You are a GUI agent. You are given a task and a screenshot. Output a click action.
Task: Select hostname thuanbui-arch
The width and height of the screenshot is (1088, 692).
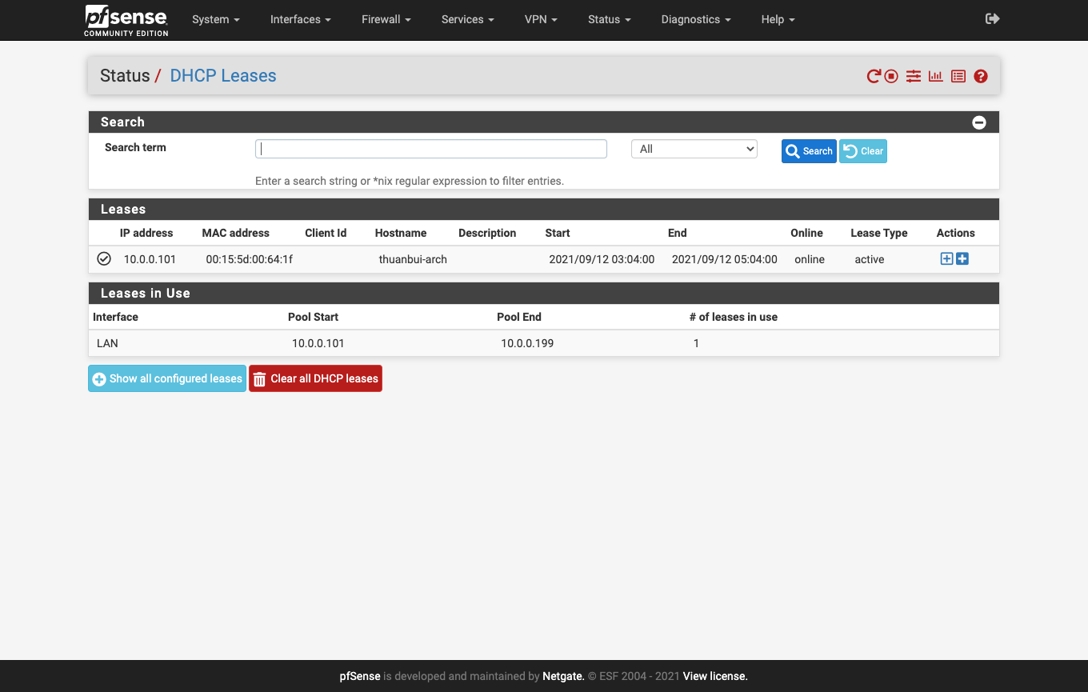[x=413, y=259]
